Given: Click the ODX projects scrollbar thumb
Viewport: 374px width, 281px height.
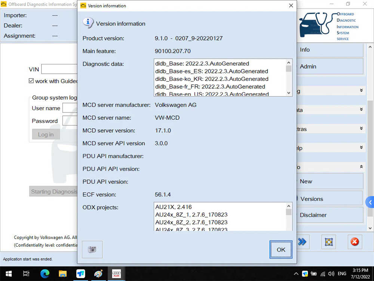Looking at the screenshot, I should [289, 212].
